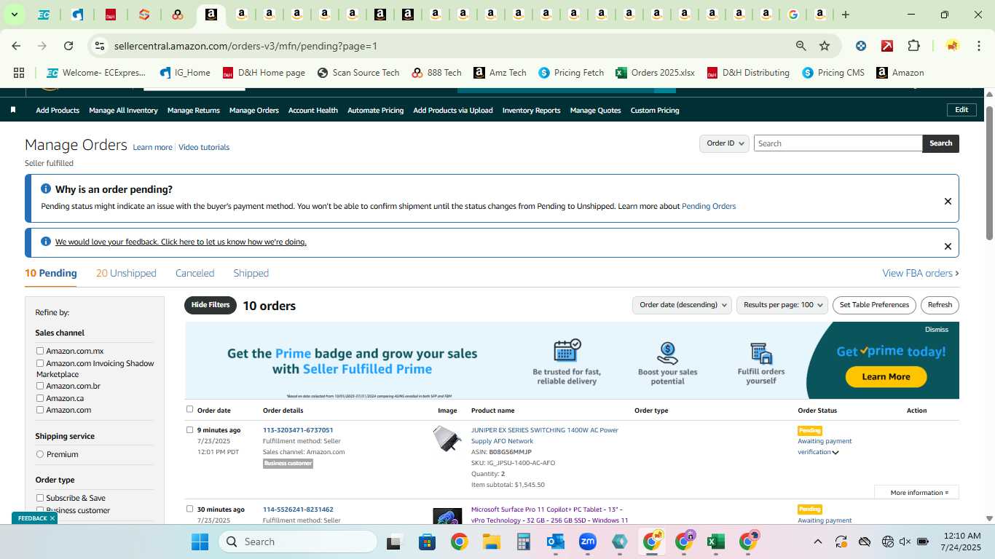The height and width of the screenshot is (559, 995).
Task: Check the Amazon.com Invoicing Shadow Marketplace box
Action: pos(40,362)
